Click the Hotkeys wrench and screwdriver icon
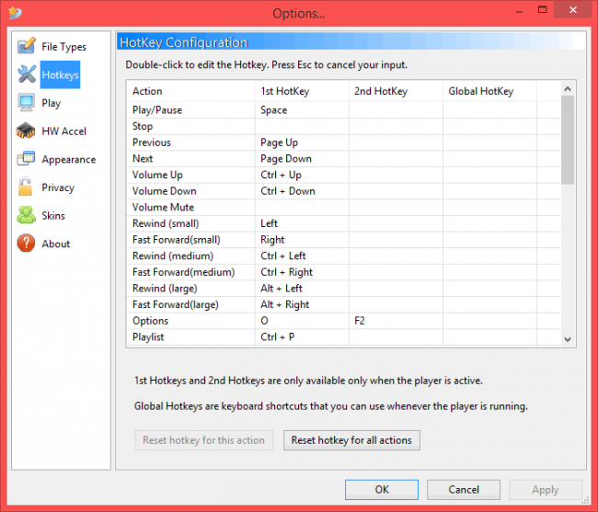The width and height of the screenshot is (598, 512). coord(27,74)
